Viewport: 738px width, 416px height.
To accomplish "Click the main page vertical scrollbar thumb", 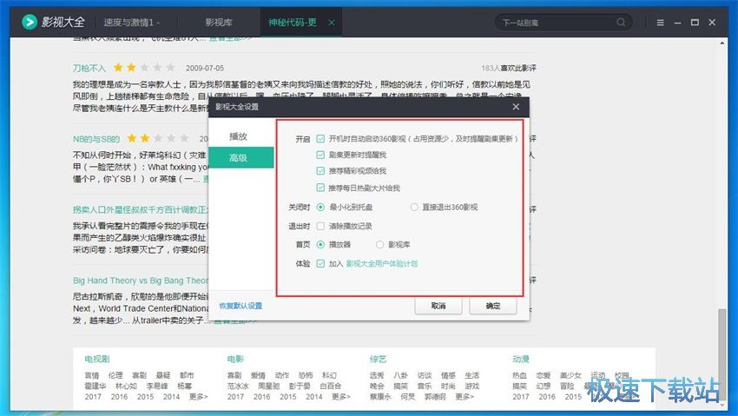I will [722, 355].
